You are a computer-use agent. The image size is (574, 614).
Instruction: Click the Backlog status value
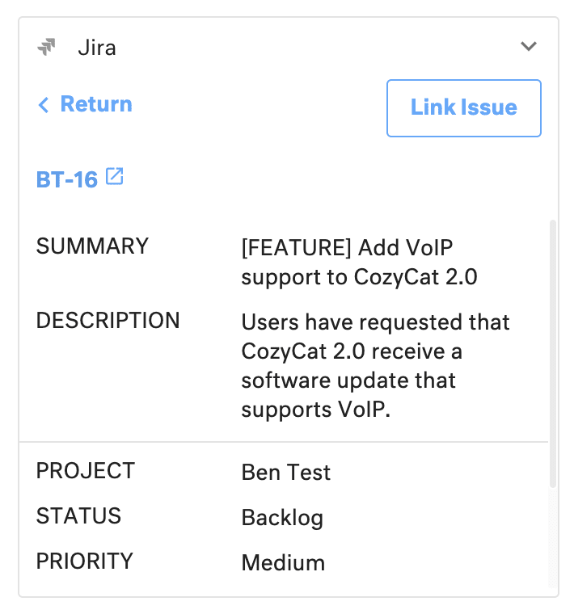point(282,518)
